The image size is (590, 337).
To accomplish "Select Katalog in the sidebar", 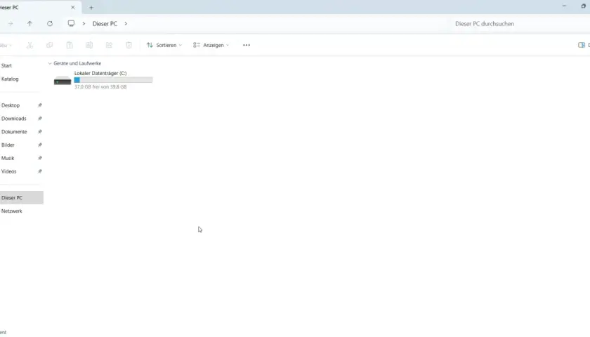I will (10, 79).
